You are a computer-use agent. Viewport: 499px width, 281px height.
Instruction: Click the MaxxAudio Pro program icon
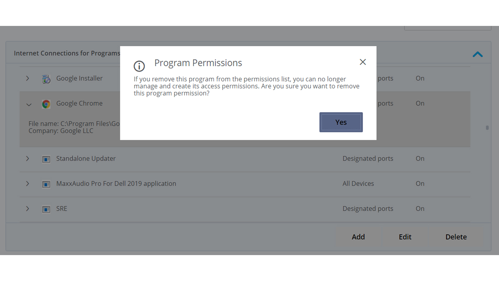tap(46, 184)
